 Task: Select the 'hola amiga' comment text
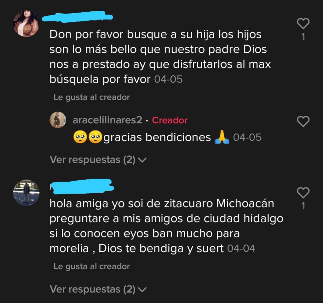pyautogui.click(x=167, y=226)
